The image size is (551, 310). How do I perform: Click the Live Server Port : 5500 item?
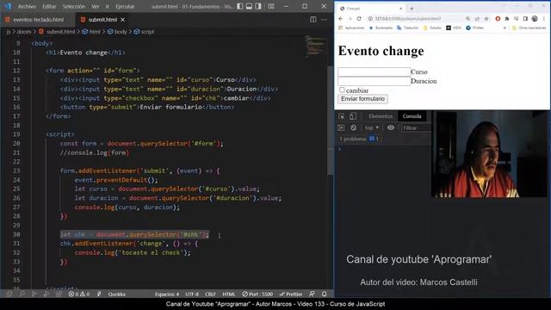coord(257,294)
